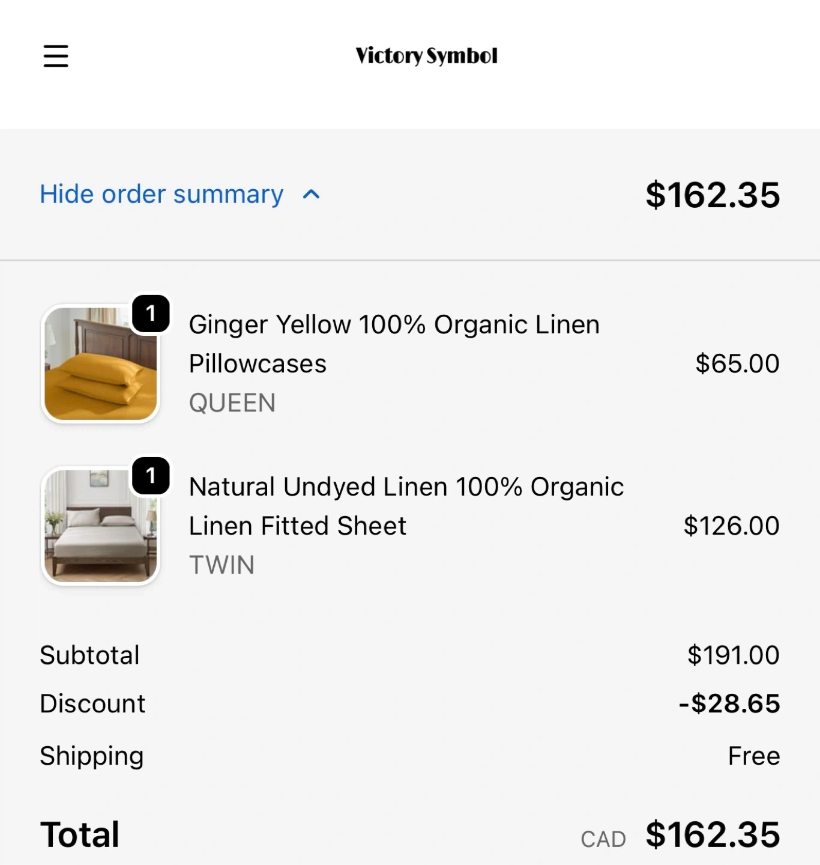This screenshot has width=820, height=865.
Task: Click the Subtotal amount $191.00
Action: coord(733,655)
